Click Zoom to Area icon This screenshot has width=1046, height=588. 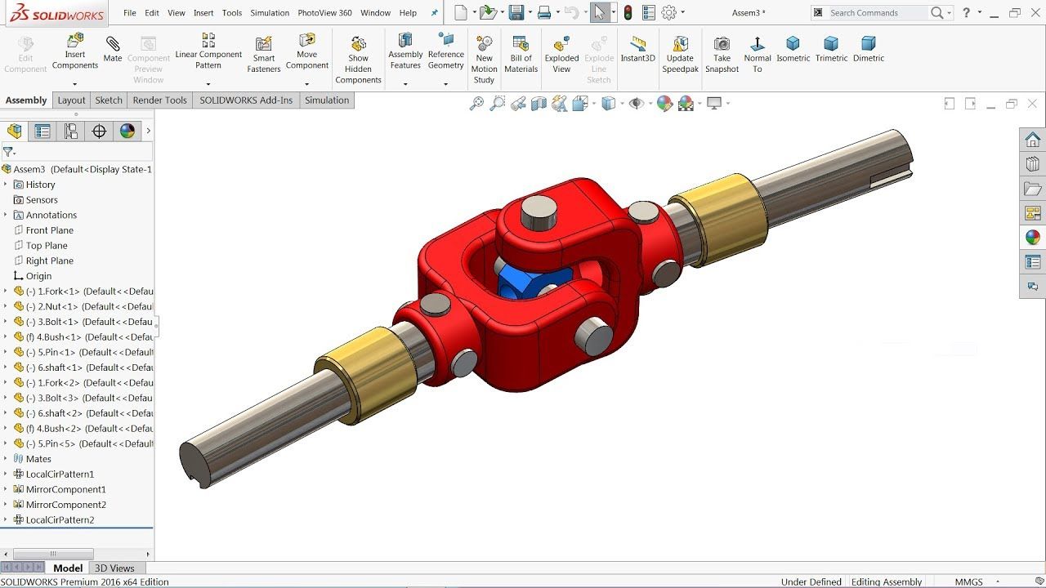click(x=497, y=104)
